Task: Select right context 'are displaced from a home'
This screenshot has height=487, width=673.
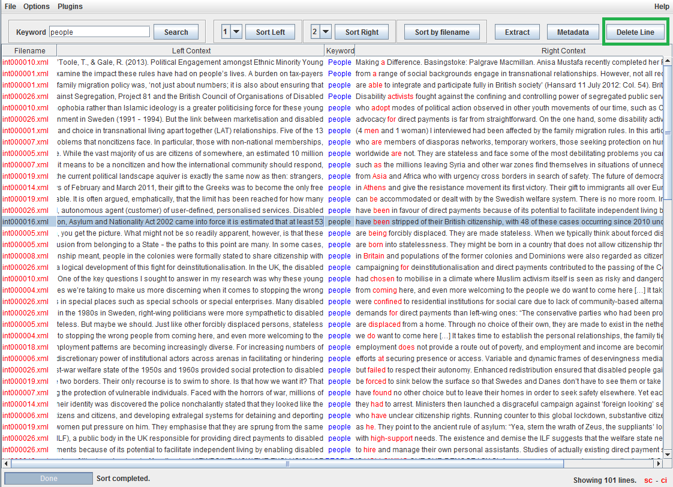Action: pos(399,324)
